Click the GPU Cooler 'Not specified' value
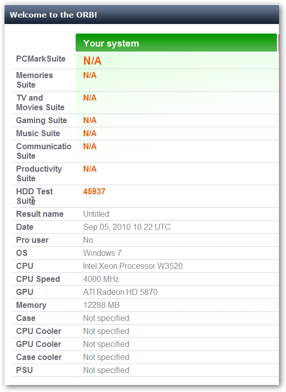The image size is (286, 392). pyautogui.click(x=106, y=344)
